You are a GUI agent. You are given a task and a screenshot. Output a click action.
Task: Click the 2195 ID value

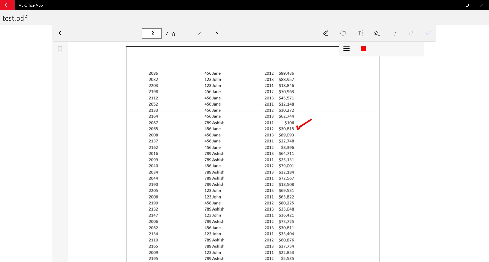point(153,259)
